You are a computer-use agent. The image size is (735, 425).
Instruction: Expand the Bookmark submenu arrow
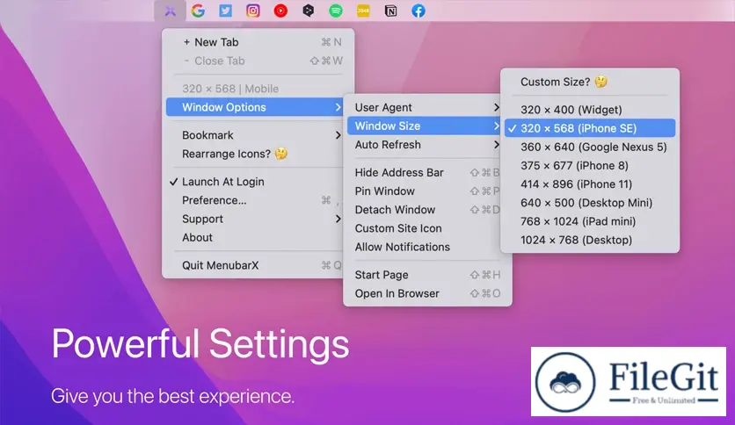[x=338, y=135]
